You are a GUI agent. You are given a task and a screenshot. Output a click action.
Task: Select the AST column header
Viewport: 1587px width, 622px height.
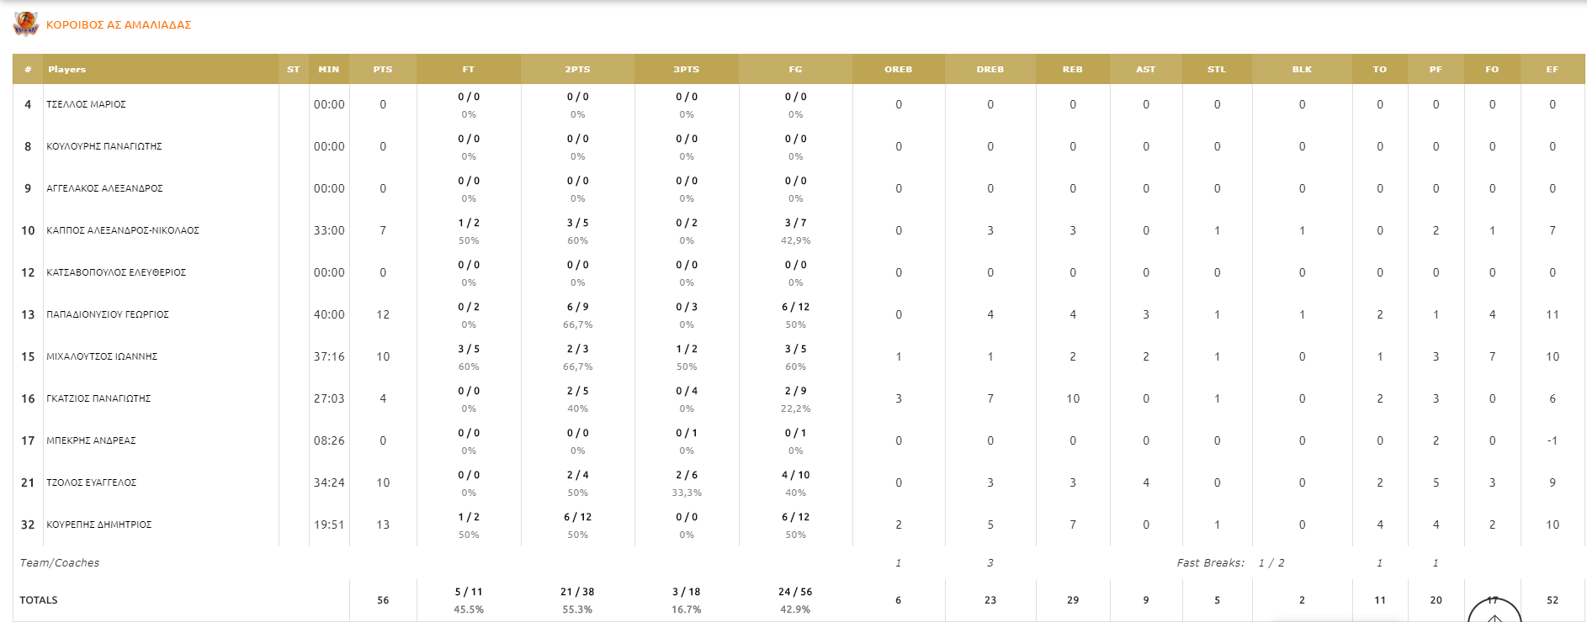click(x=1145, y=70)
